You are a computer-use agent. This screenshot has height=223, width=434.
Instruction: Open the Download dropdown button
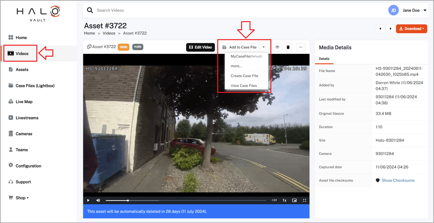click(x=412, y=29)
